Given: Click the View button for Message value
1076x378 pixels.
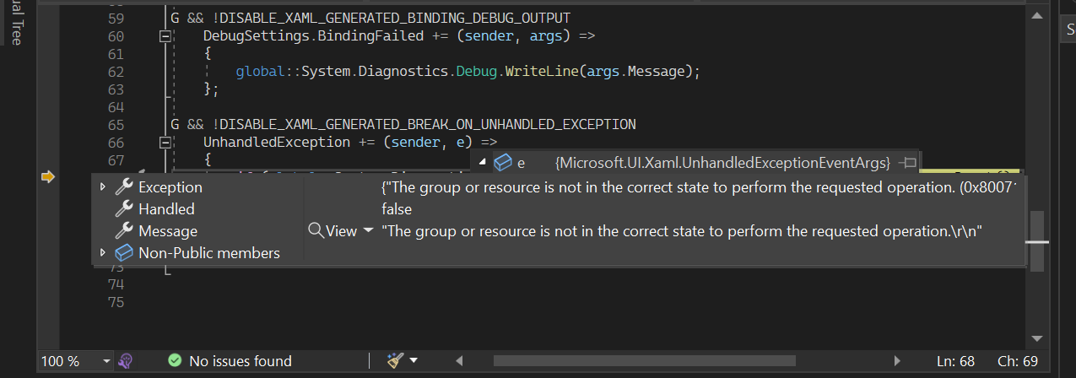Looking at the screenshot, I should [341, 231].
